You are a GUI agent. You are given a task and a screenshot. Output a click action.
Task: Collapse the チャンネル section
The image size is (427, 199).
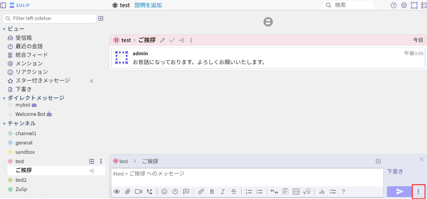click(4, 123)
